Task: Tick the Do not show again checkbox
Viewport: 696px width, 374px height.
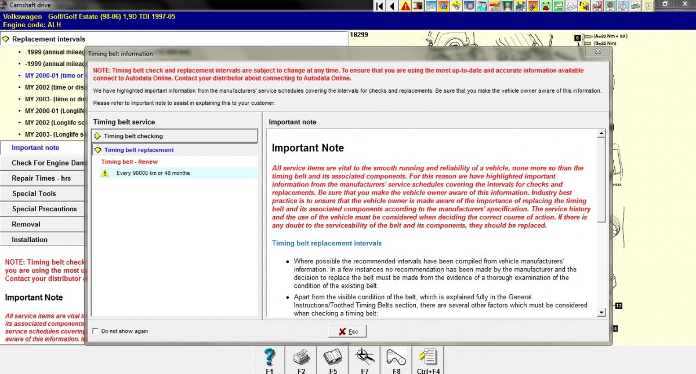Action: click(x=95, y=331)
